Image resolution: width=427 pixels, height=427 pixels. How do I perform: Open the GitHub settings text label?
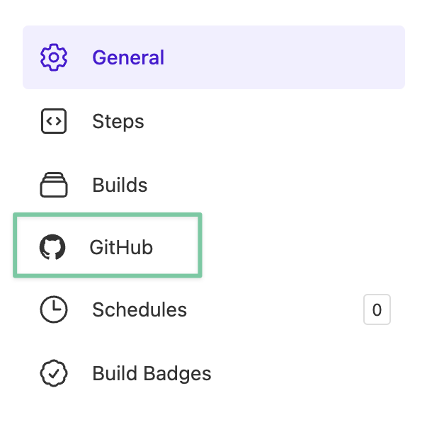coord(121,247)
